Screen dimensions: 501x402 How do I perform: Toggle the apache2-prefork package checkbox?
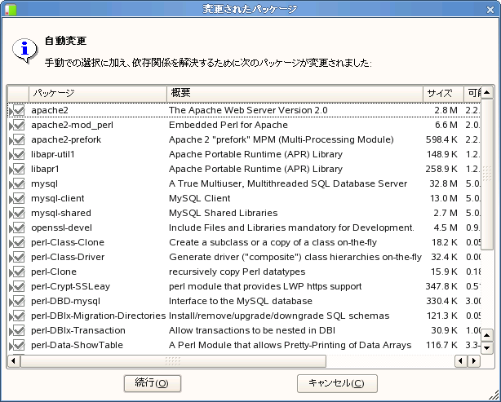click(x=20, y=139)
